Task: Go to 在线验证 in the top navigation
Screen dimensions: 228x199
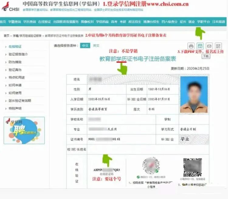Action: [44, 22]
